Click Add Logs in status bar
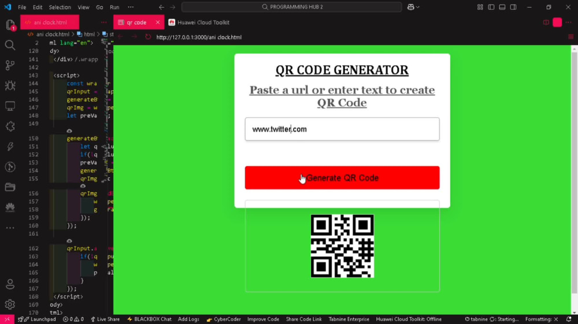The image size is (578, 324). [188, 319]
